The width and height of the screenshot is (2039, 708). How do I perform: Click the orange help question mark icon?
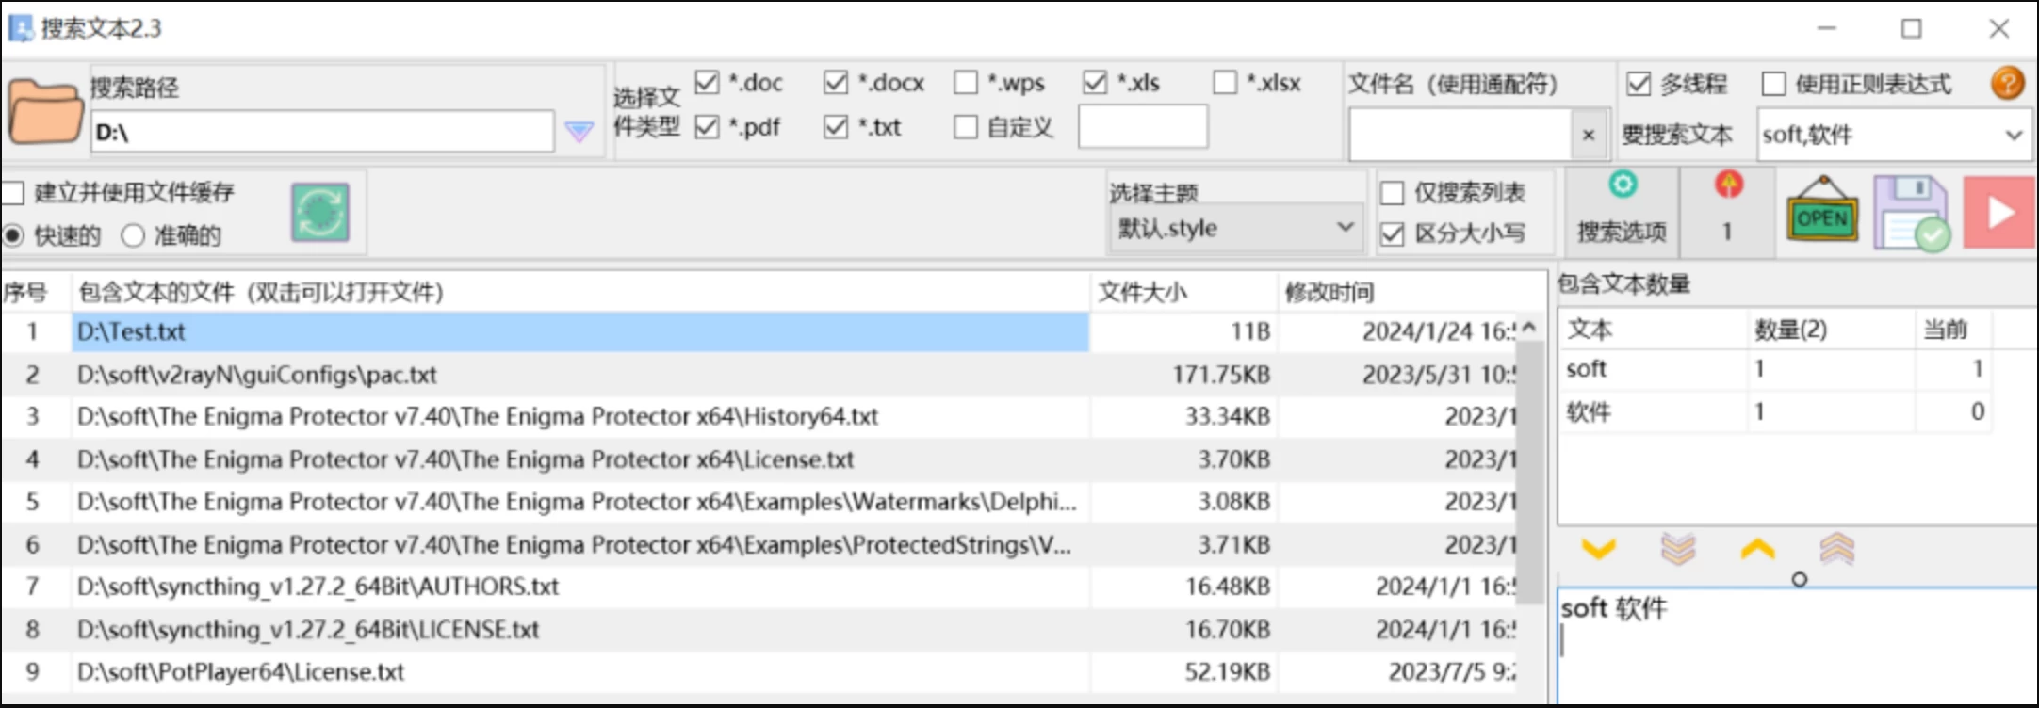[x=2007, y=84]
